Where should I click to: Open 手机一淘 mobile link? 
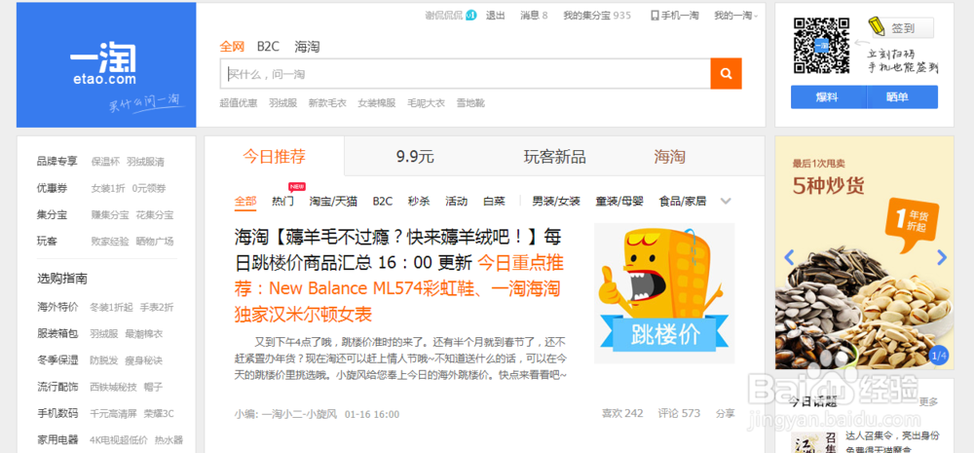point(675,16)
